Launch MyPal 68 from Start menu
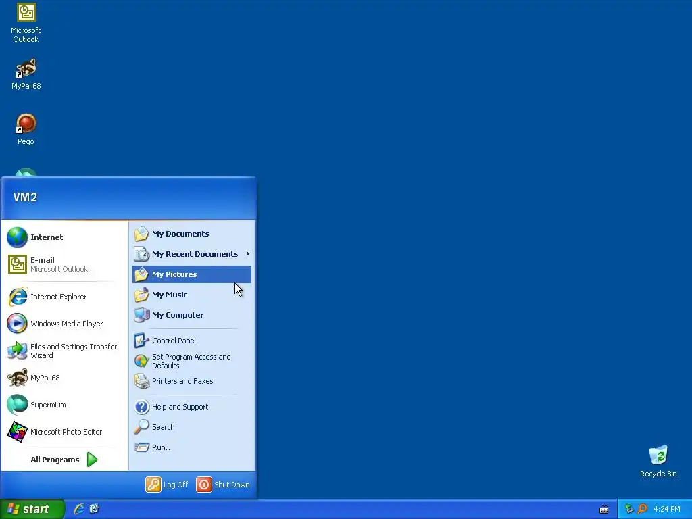This screenshot has height=519, width=692. click(64, 378)
